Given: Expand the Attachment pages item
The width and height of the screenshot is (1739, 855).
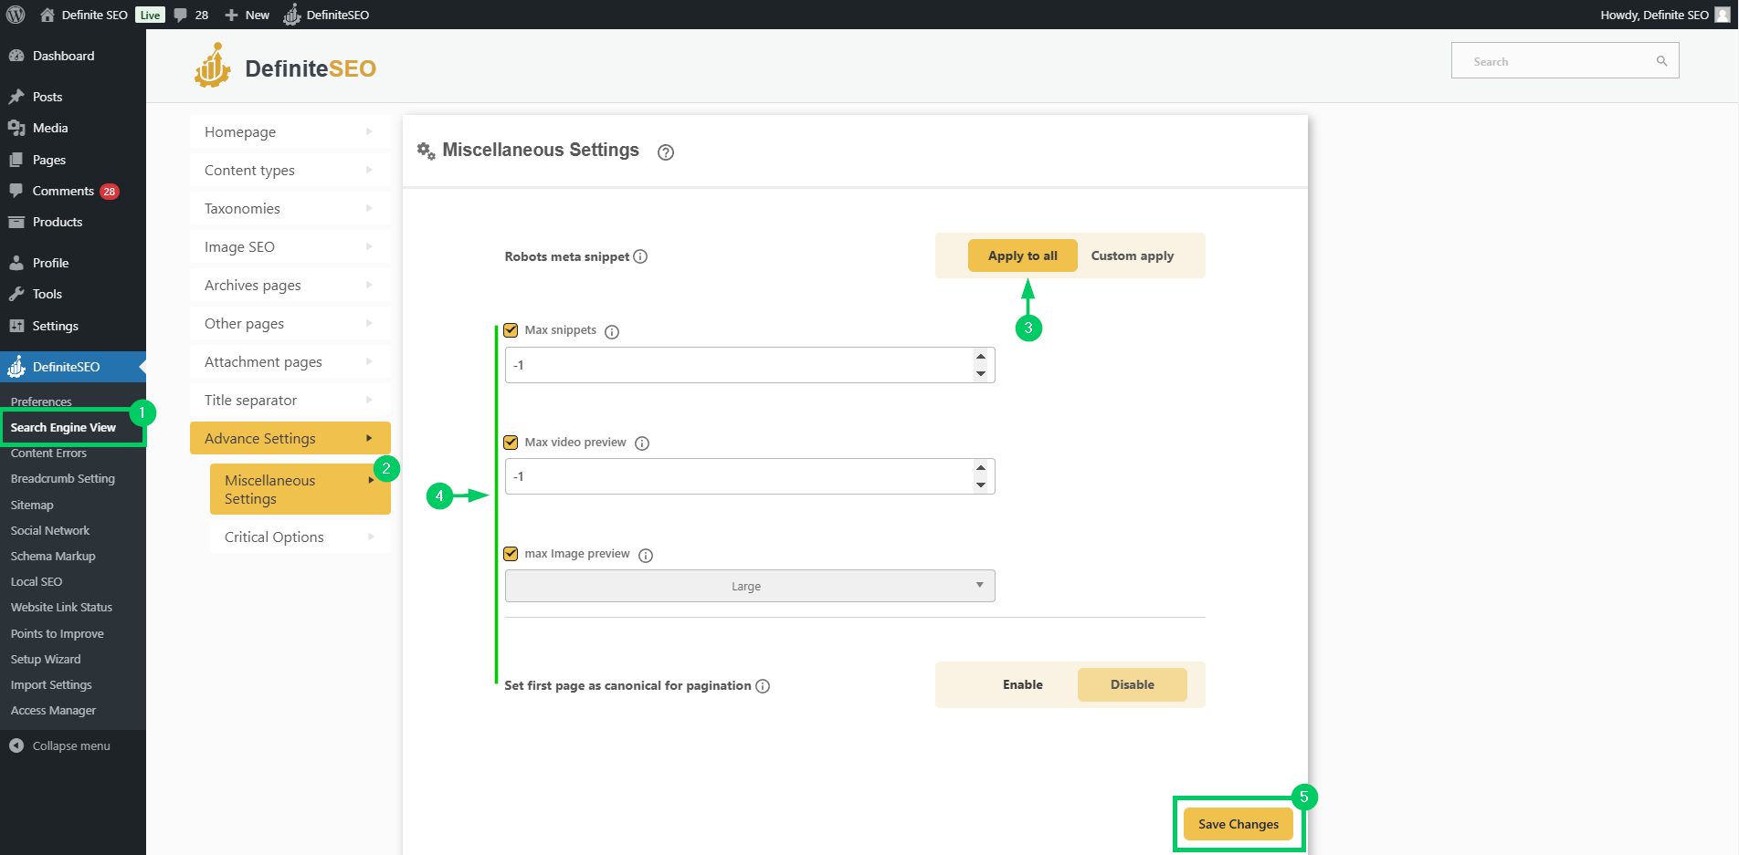Looking at the screenshot, I should tap(290, 361).
